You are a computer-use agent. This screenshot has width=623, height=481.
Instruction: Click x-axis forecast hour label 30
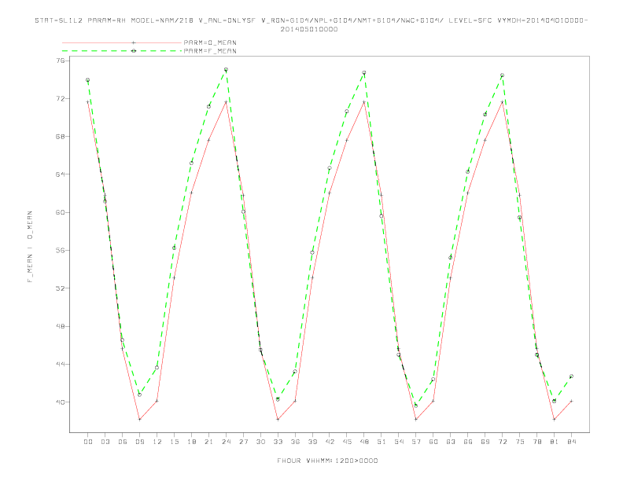point(260,442)
